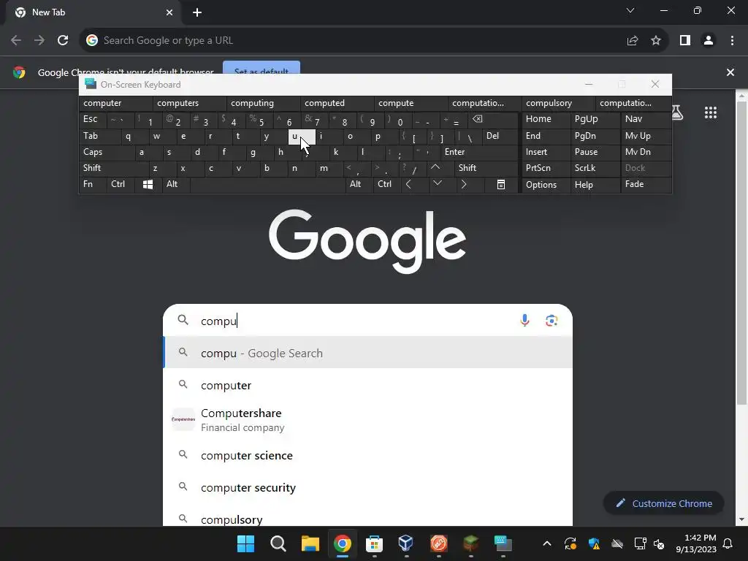The height and width of the screenshot is (561, 748).
Task: Open the clock showing 1:42 PM
Action: click(696, 543)
